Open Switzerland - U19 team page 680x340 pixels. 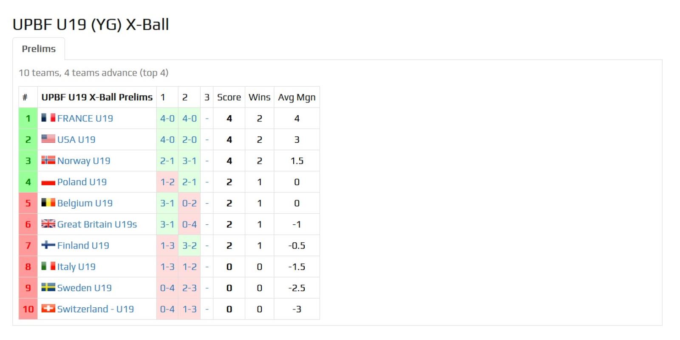tap(96, 309)
